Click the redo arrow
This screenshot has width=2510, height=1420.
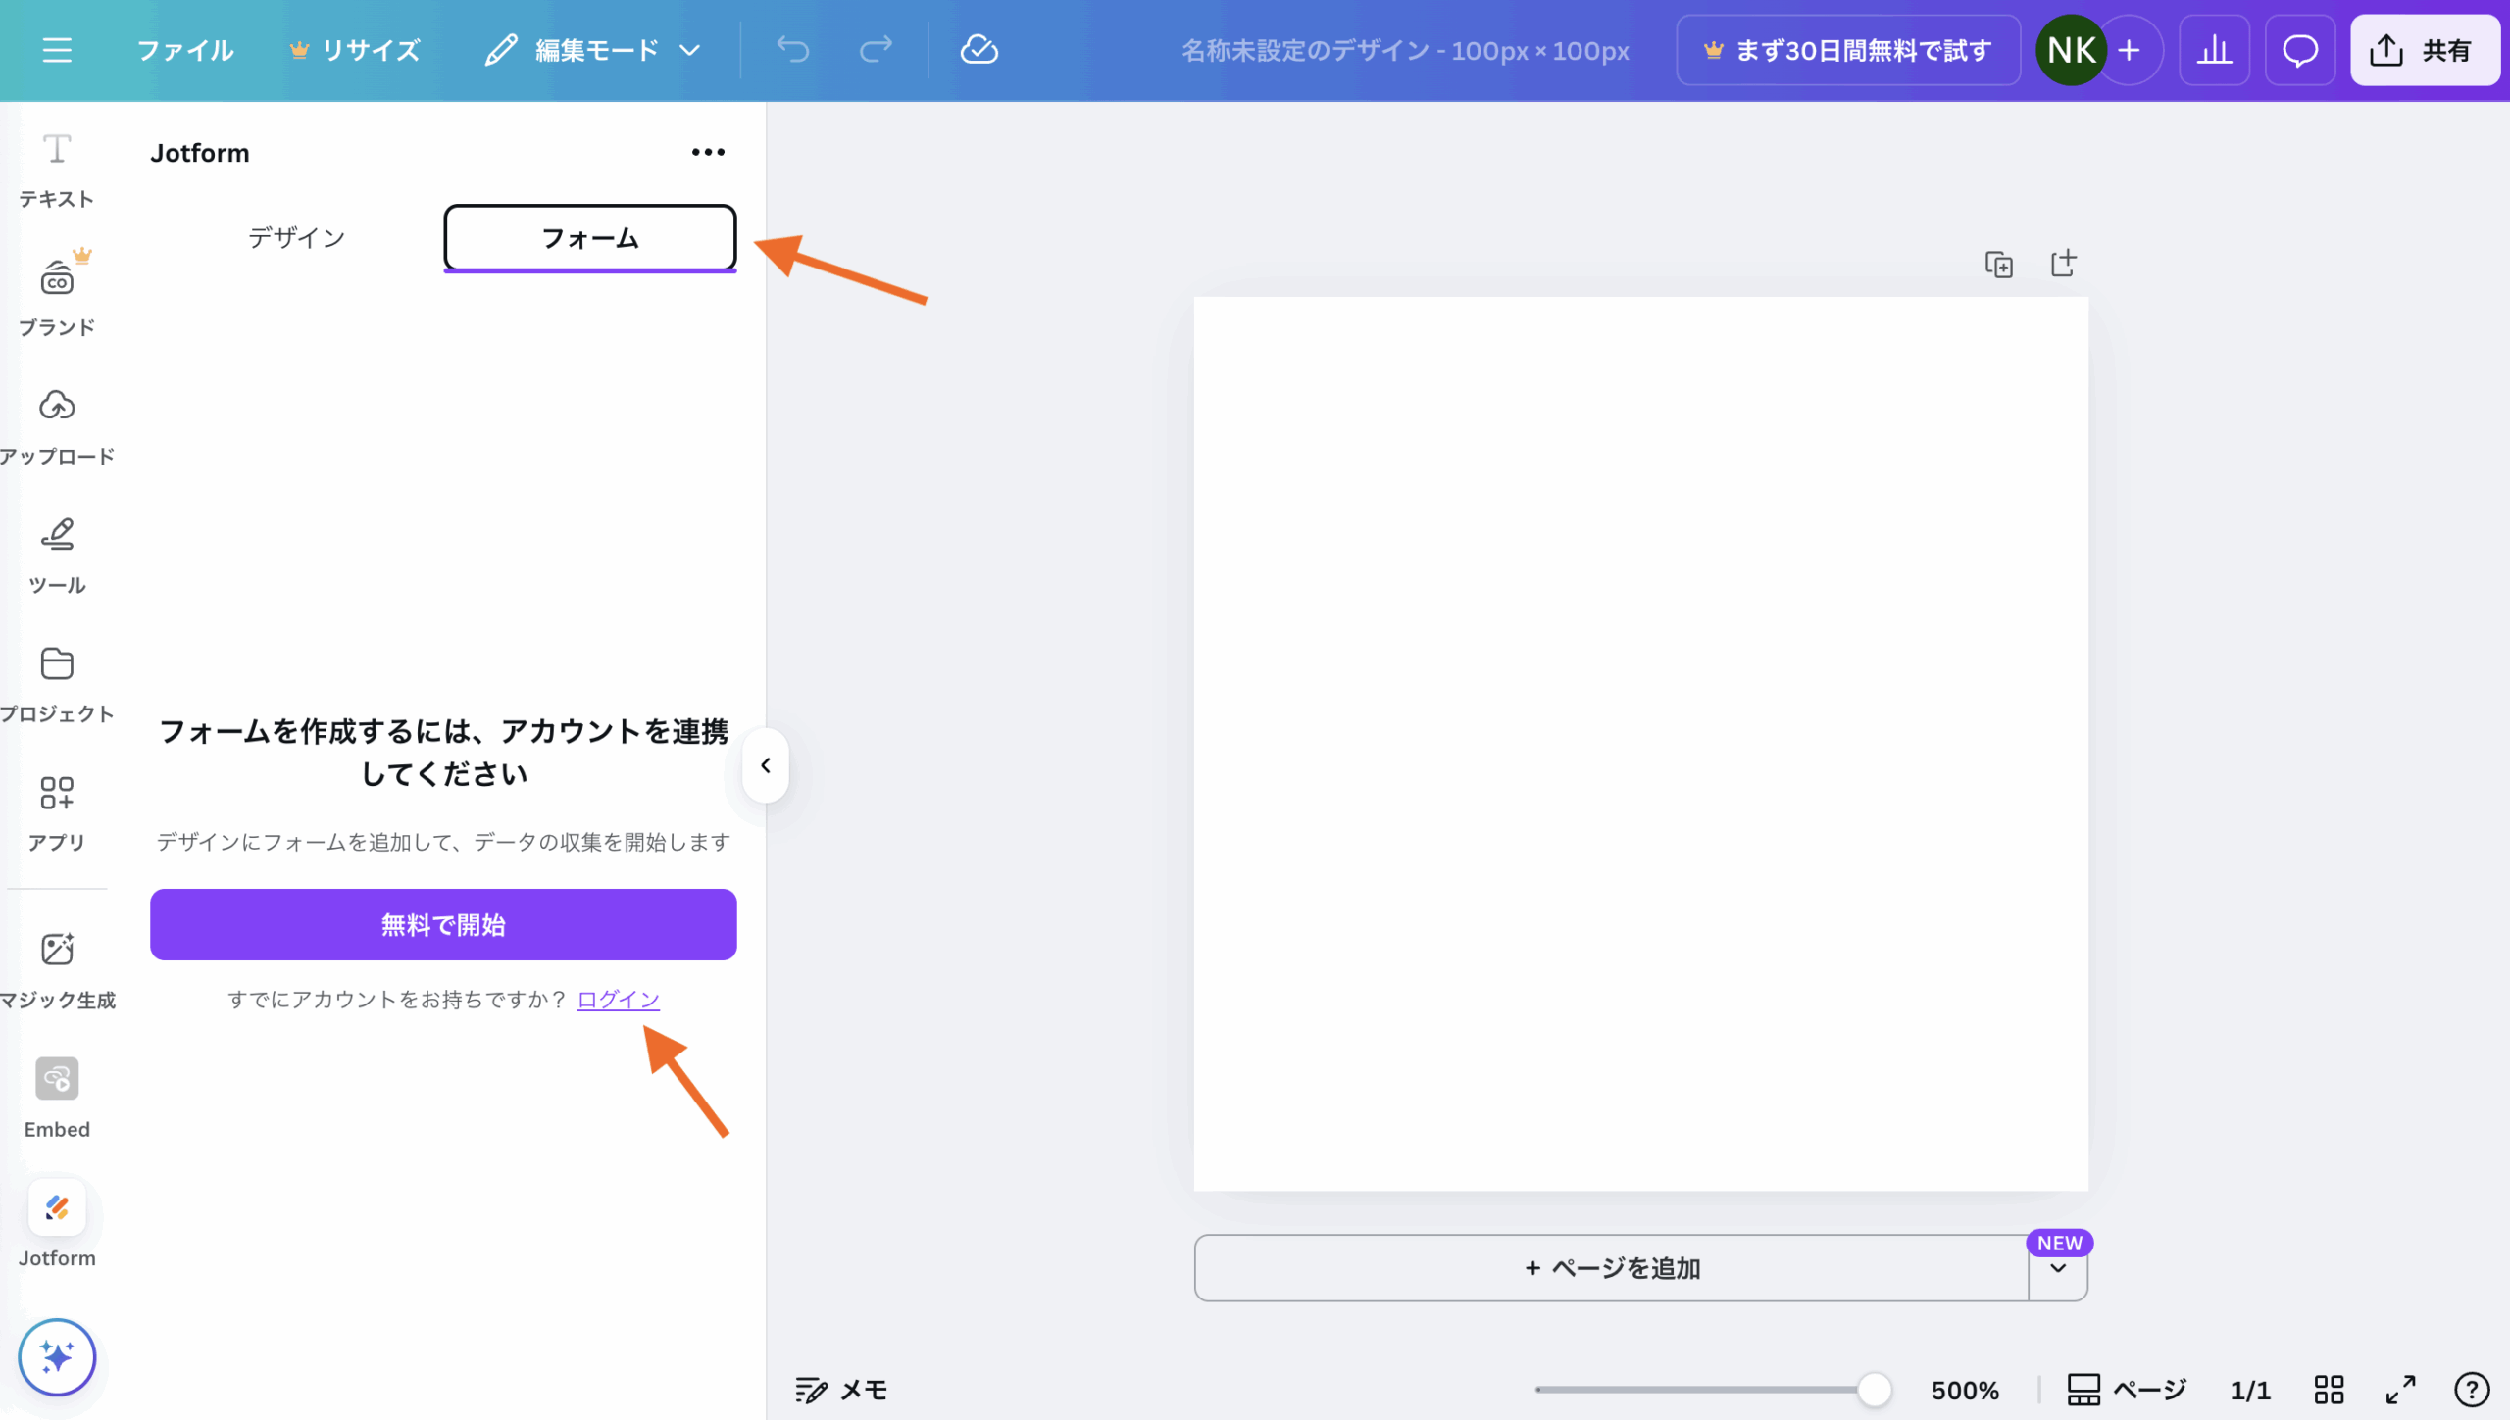pyautogui.click(x=876, y=49)
